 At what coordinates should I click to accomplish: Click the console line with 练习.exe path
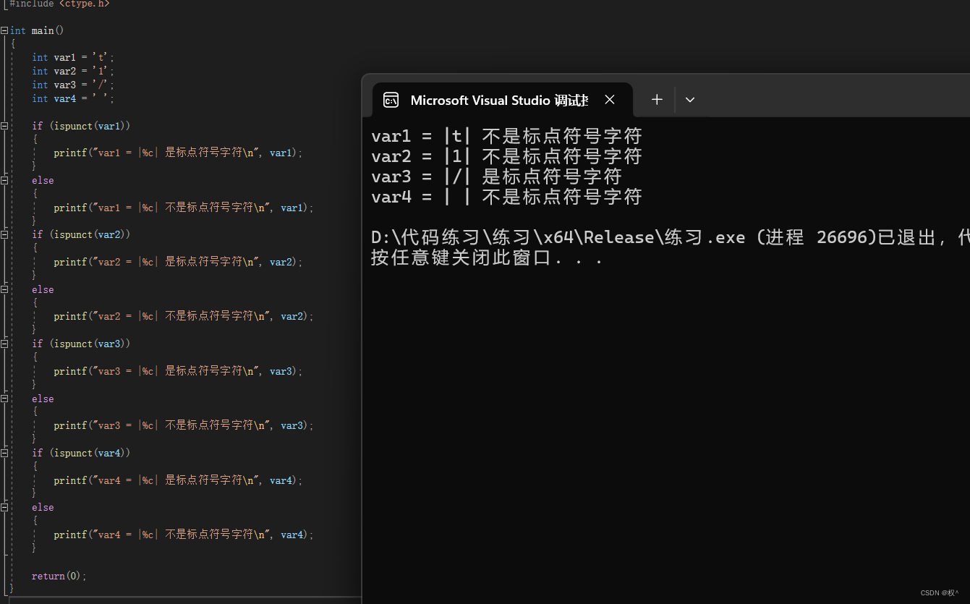pyautogui.click(x=670, y=237)
